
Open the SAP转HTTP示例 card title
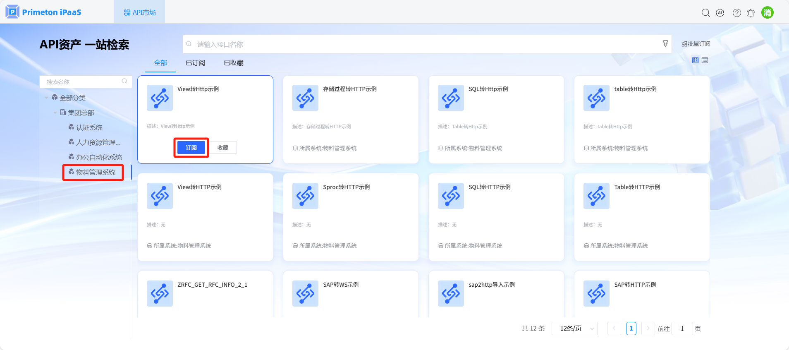click(635, 285)
